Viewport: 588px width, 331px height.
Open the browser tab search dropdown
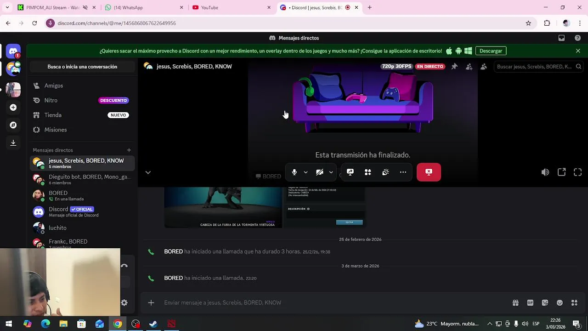click(x=7, y=7)
